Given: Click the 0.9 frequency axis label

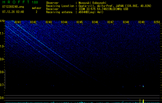Looking at the screenshot, I should 2,59.
